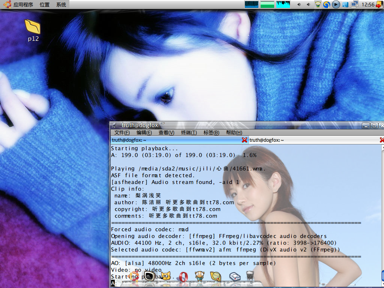Open the 应用程序 (Applications) menu
The image size is (384, 288).
[23, 4]
